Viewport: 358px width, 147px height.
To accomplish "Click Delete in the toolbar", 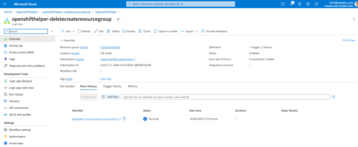I will pyautogui.click(x=113, y=31).
